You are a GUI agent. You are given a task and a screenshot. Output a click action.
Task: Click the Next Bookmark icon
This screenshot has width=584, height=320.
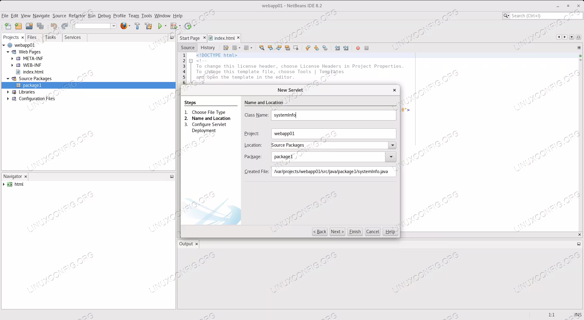316,48
